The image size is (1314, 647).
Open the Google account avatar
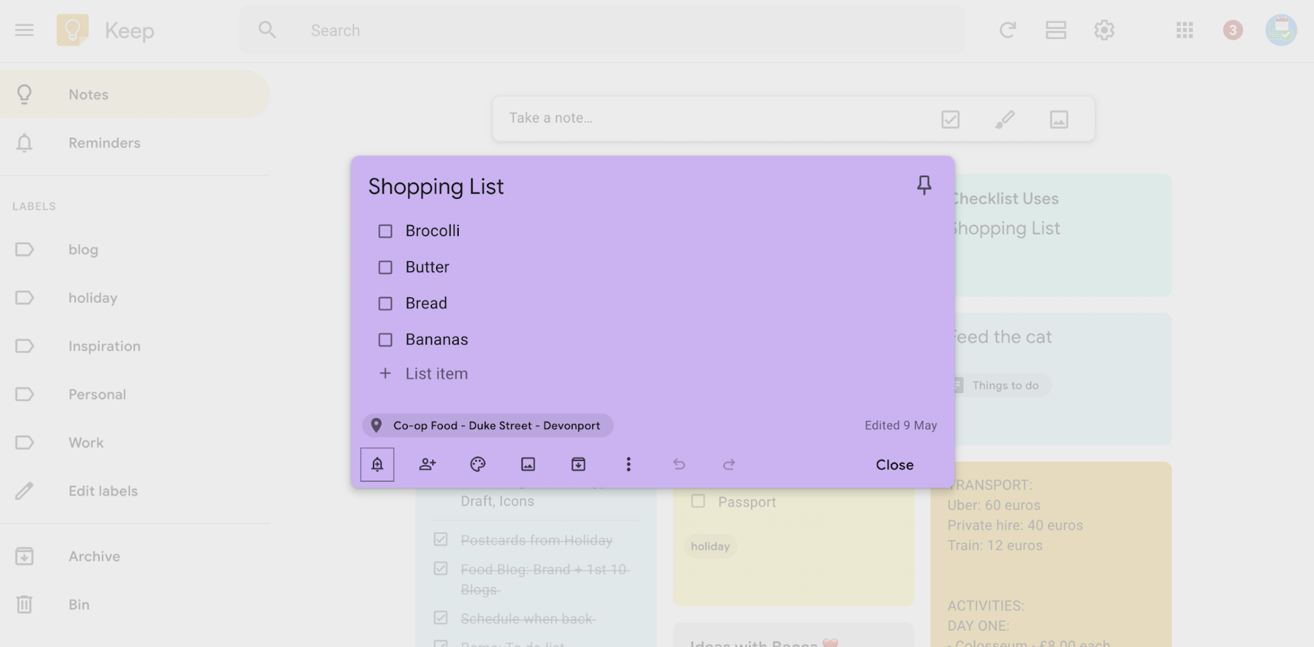pyautogui.click(x=1281, y=30)
